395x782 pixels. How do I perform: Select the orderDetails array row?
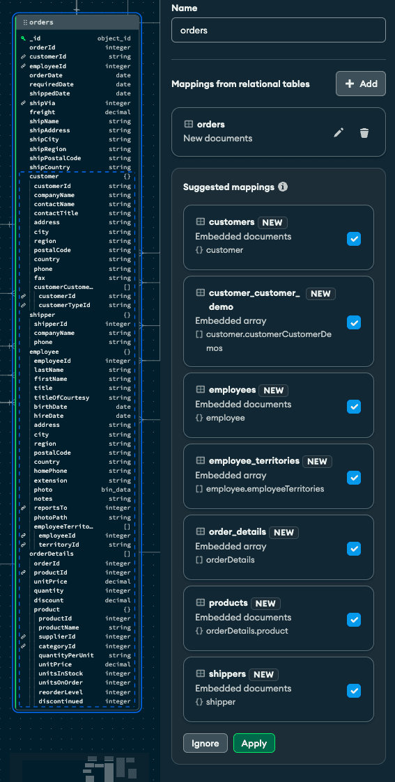[77, 554]
